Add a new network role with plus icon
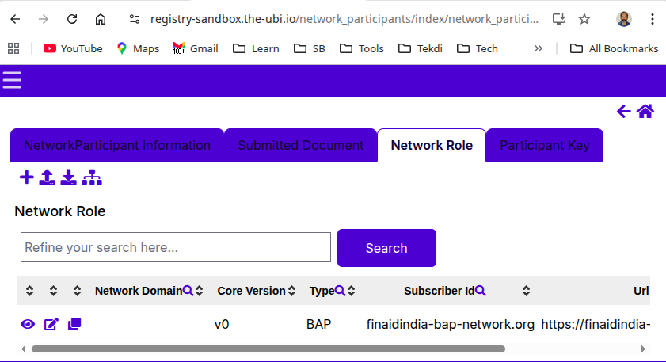Viewport: 666px width, 362px height. point(26,177)
